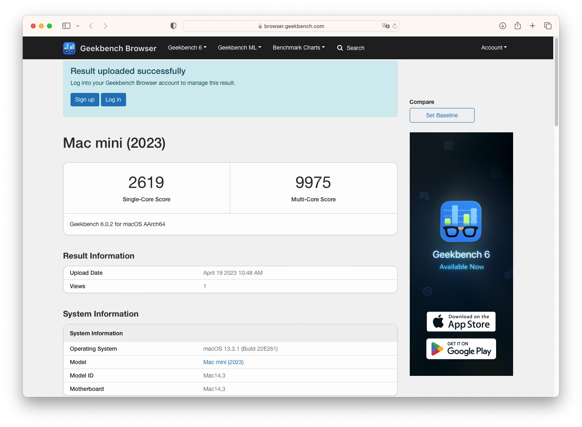Open the Benchmark Charts dropdown
582x427 pixels.
(299, 47)
